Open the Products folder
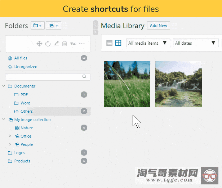The image size is (222, 188). (x=22, y=161)
